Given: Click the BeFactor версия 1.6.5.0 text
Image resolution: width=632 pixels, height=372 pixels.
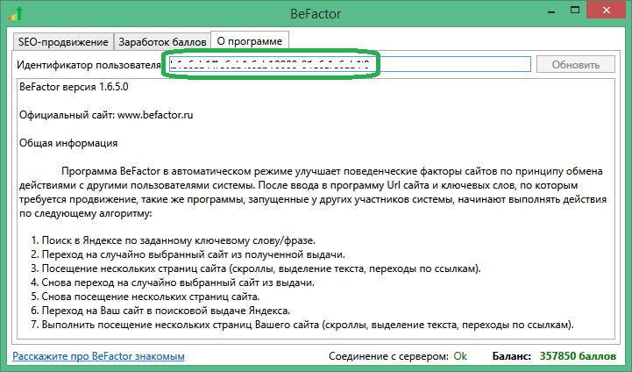Looking at the screenshot, I should (x=74, y=87).
